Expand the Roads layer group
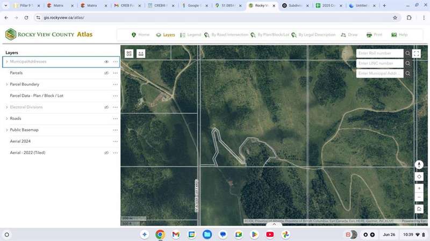 [x=7, y=119]
